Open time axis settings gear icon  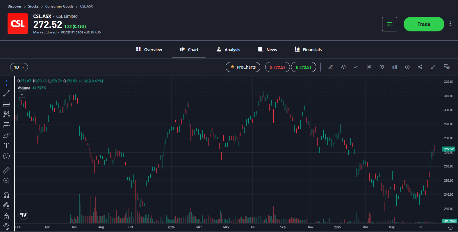[x=450, y=227]
